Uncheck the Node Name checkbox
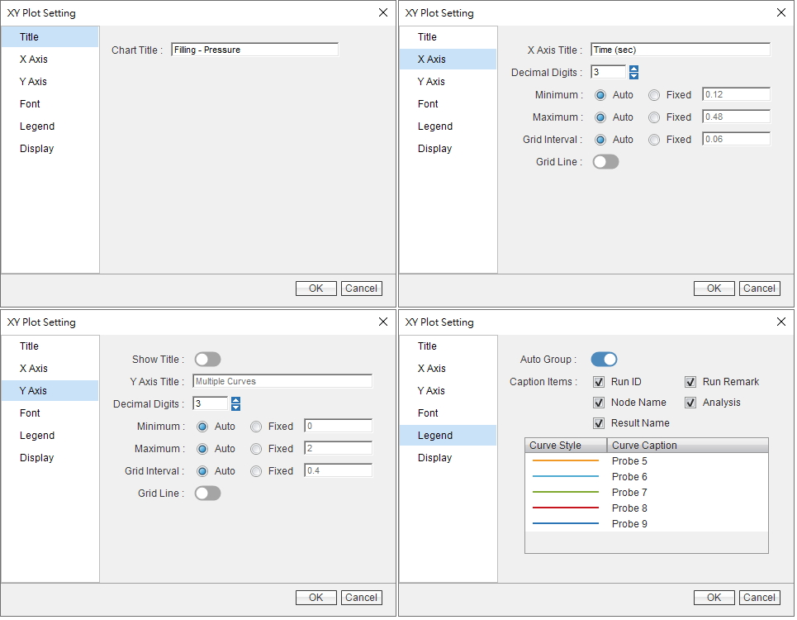Screen dimensions: 797x620 [599, 403]
